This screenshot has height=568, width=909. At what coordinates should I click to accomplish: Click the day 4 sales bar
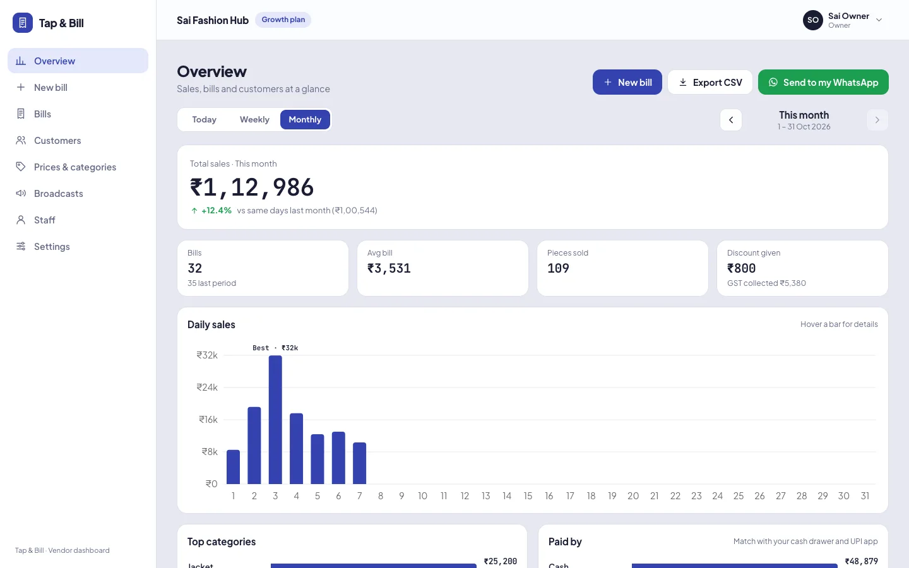(297, 449)
